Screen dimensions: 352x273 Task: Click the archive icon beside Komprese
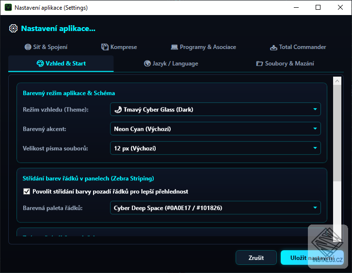[x=105, y=47]
